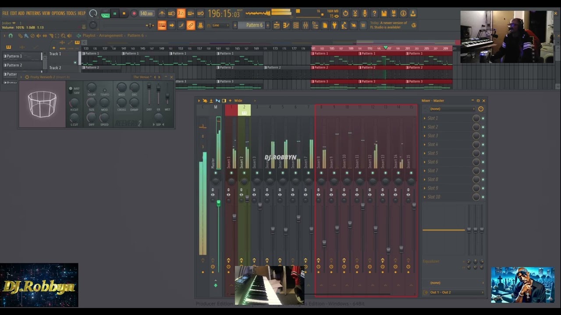Screen dimensions: 561x315
Task: Click the project info icon
Action: point(403,14)
